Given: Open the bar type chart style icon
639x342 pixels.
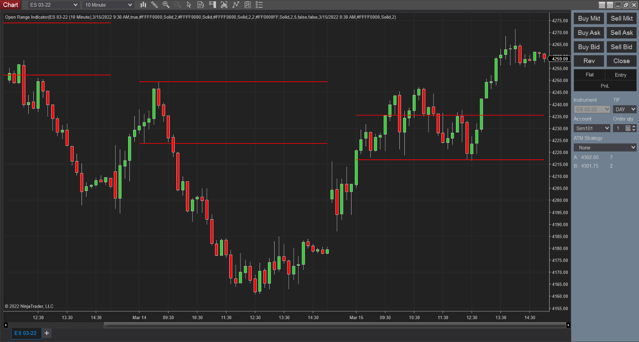Looking at the screenshot, I should (x=143, y=5).
